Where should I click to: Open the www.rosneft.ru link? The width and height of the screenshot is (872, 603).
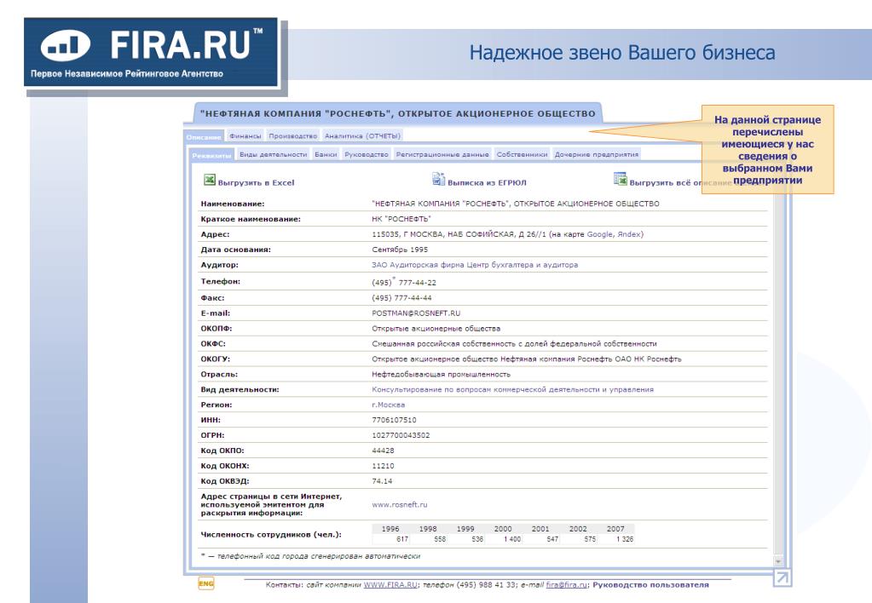pos(399,505)
